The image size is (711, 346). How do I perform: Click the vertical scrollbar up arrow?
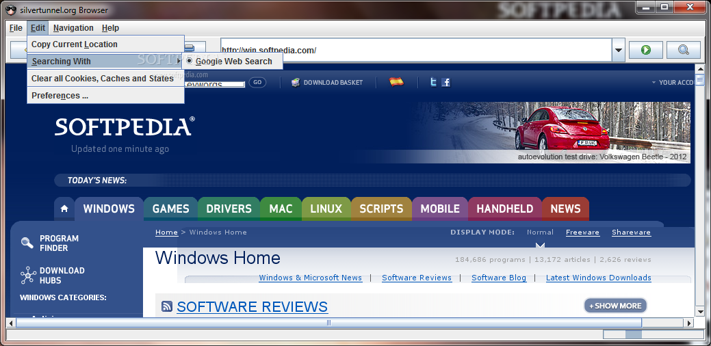(699, 69)
